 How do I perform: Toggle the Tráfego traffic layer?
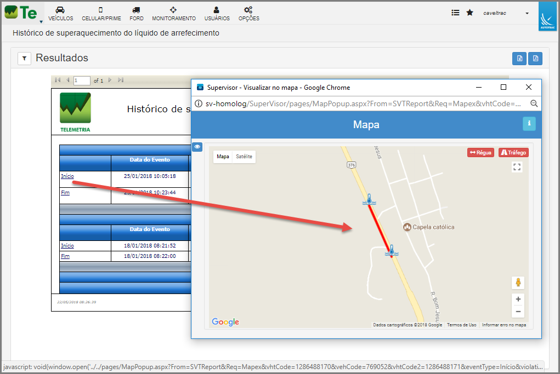point(513,153)
